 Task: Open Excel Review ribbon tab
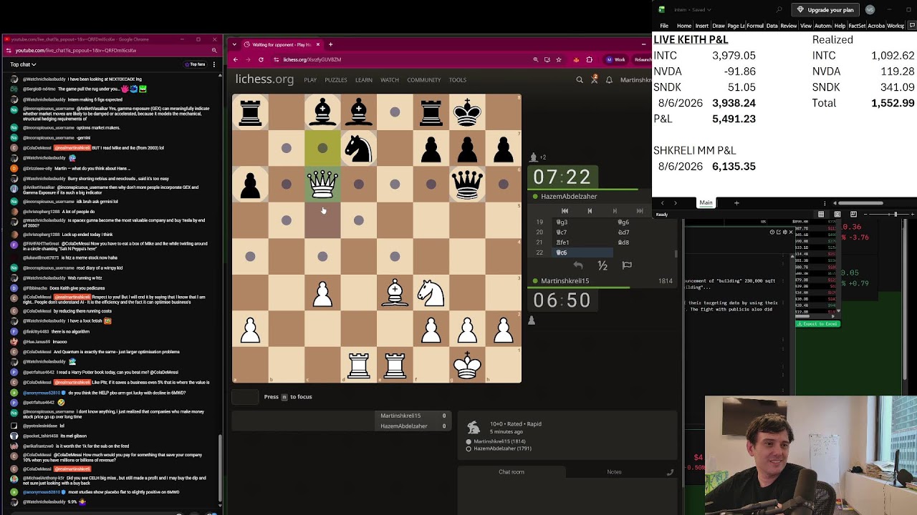(x=789, y=26)
